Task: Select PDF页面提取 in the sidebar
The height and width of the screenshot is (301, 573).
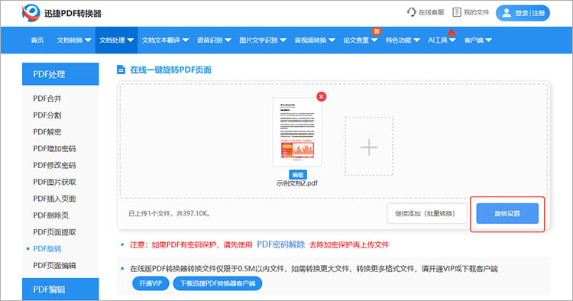Action: [54, 232]
